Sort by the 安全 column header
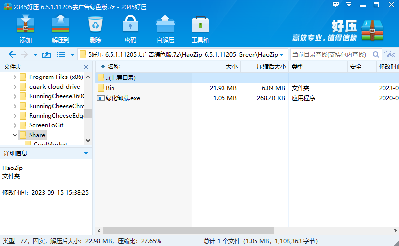Screen dimensions: 399x246 [362, 66]
